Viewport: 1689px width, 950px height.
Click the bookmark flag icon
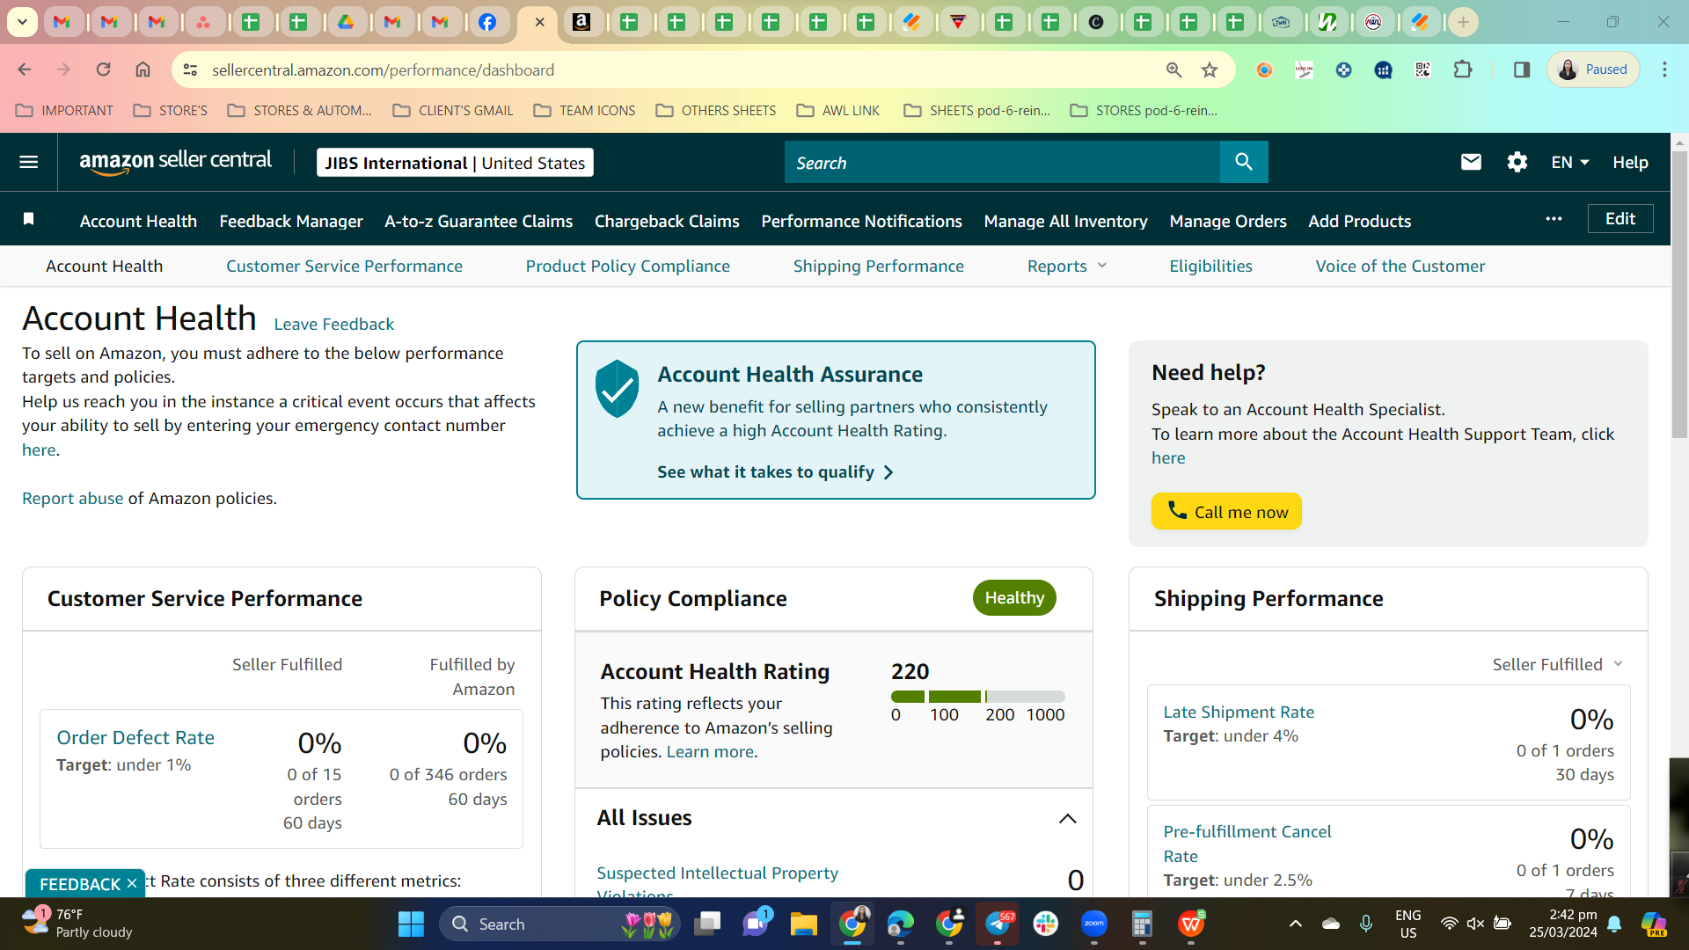28,219
